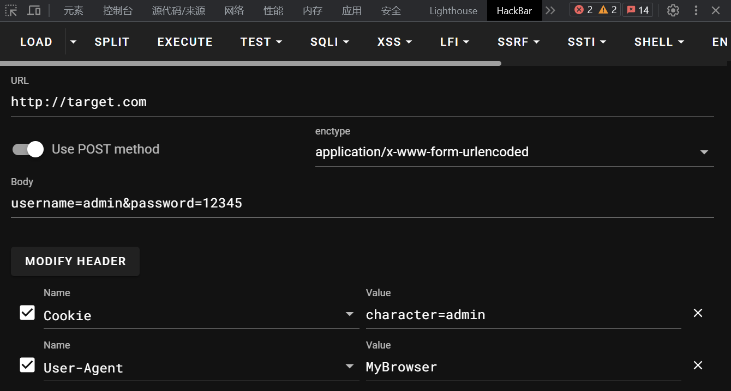
Task: Remove the User-Agent header row
Action: click(x=698, y=365)
